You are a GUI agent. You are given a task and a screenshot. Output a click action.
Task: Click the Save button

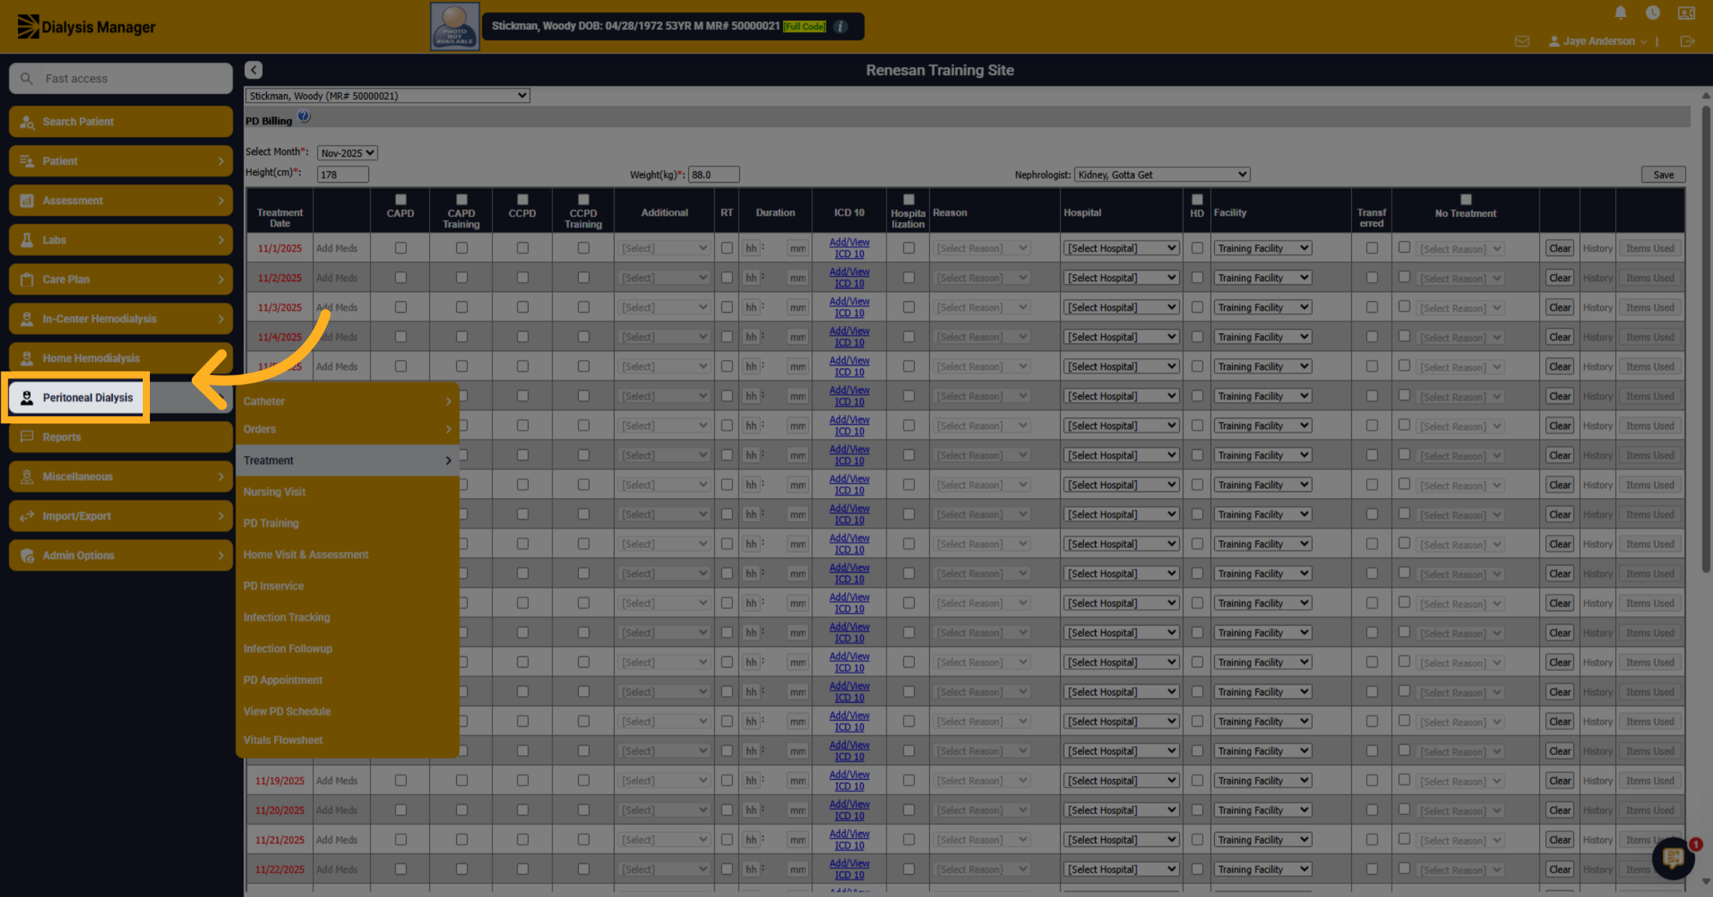(1664, 175)
